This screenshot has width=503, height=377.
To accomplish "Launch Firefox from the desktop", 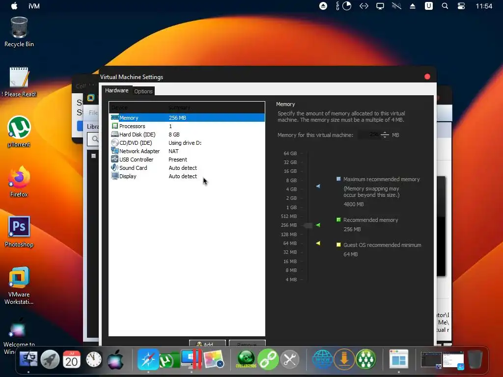I will pyautogui.click(x=19, y=182).
